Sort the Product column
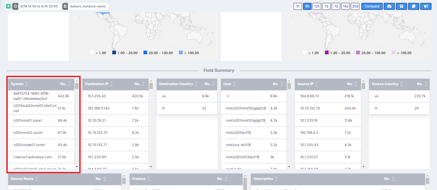437x190 pixels. click(x=148, y=179)
